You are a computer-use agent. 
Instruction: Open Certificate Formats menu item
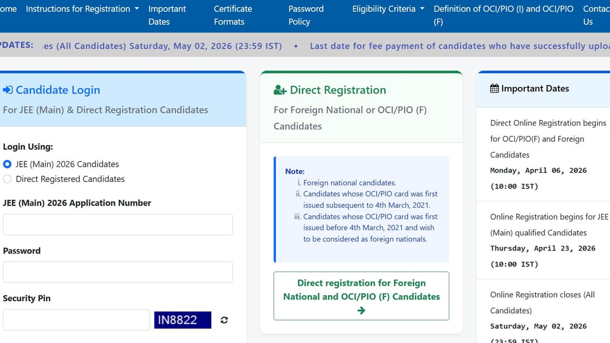click(x=233, y=15)
